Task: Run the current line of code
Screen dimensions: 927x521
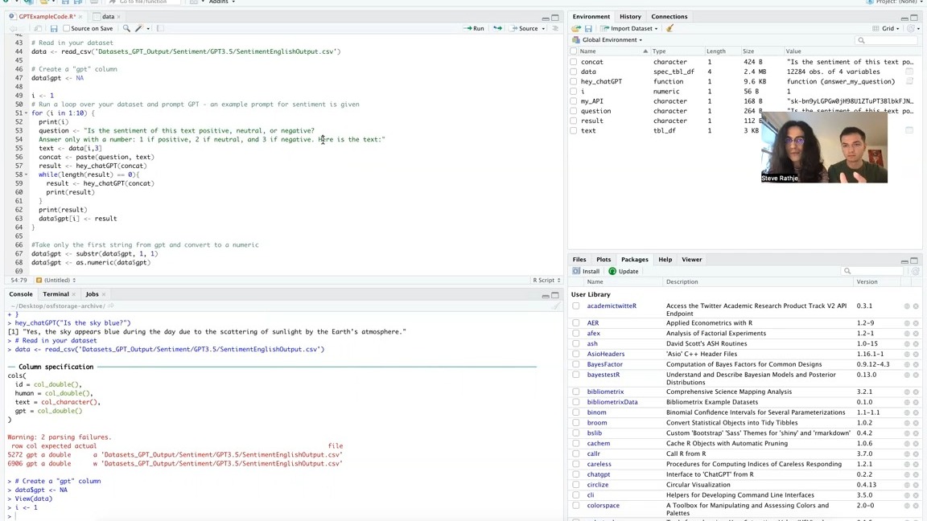Action: pyautogui.click(x=474, y=28)
